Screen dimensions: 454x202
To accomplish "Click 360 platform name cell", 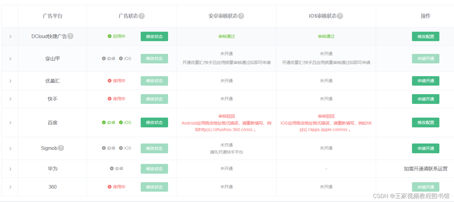I will click(52, 187).
